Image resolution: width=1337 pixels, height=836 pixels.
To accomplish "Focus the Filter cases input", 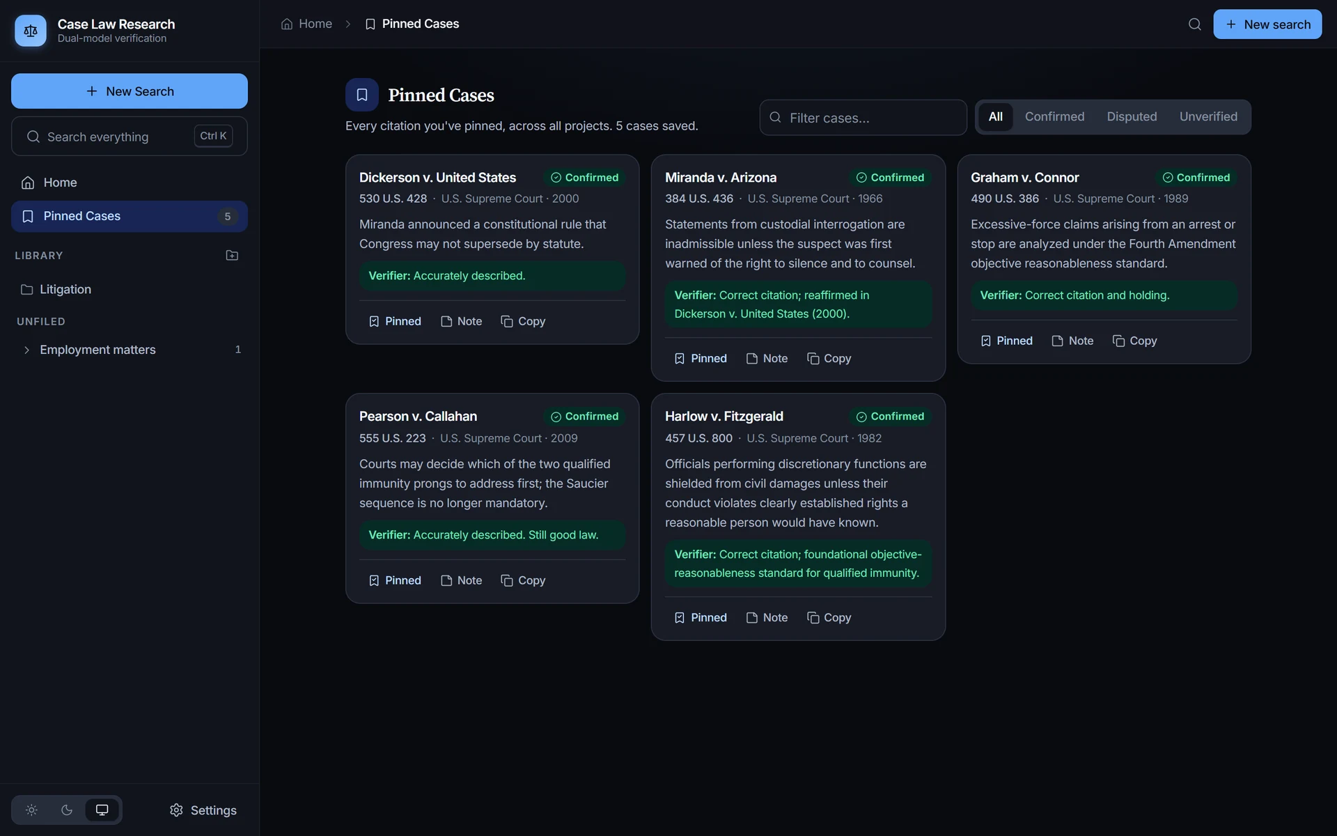I will 863,118.
